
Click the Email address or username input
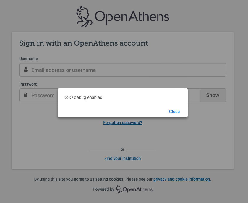tap(122, 70)
